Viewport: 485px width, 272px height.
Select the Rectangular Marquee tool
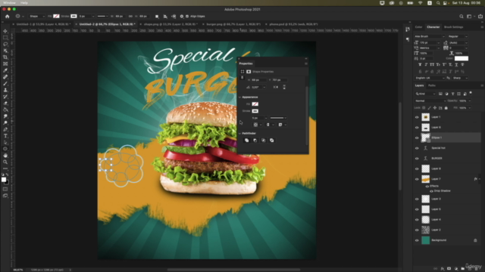pos(5,38)
